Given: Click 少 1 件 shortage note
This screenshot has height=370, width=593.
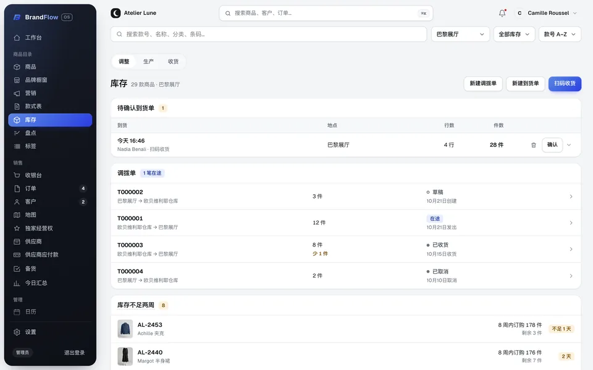Looking at the screenshot, I should coord(320,253).
